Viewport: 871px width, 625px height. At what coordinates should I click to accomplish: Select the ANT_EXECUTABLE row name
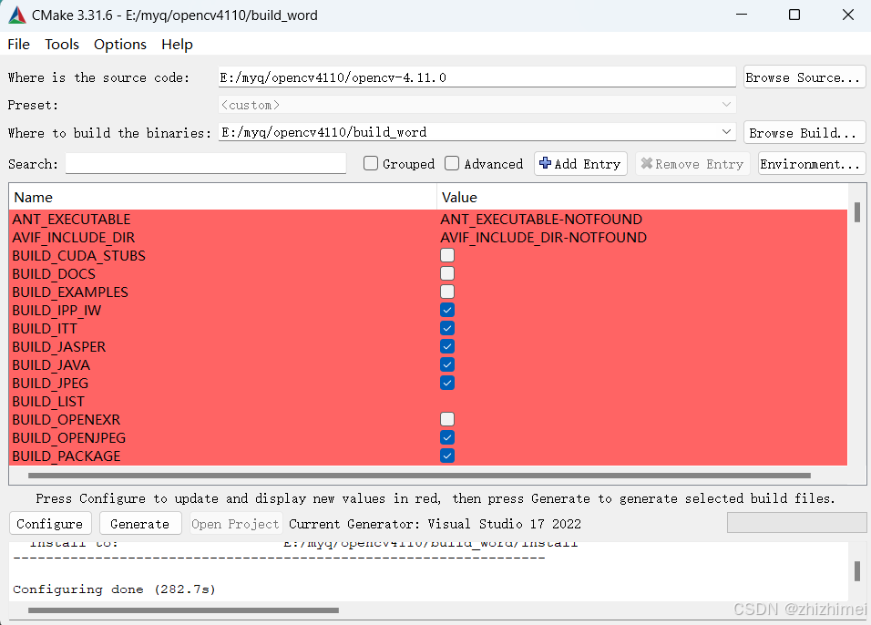tap(71, 220)
